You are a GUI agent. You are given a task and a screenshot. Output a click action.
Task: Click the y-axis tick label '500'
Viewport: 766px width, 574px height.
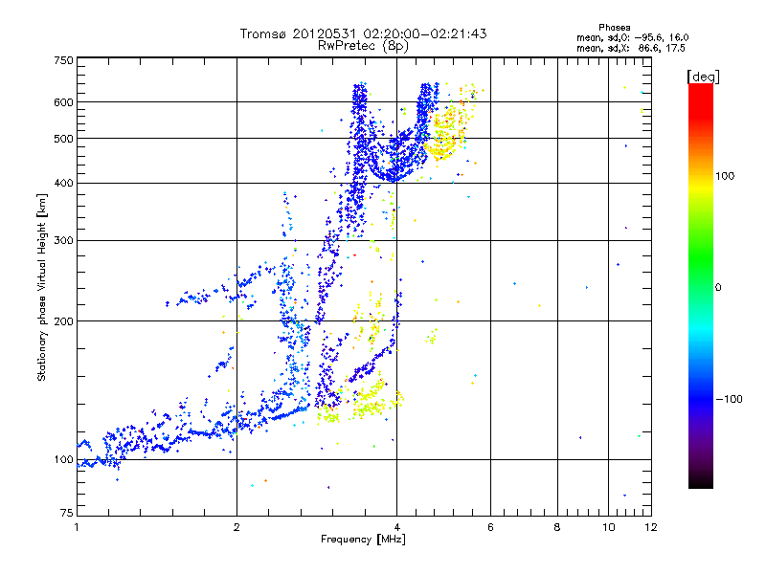63,139
